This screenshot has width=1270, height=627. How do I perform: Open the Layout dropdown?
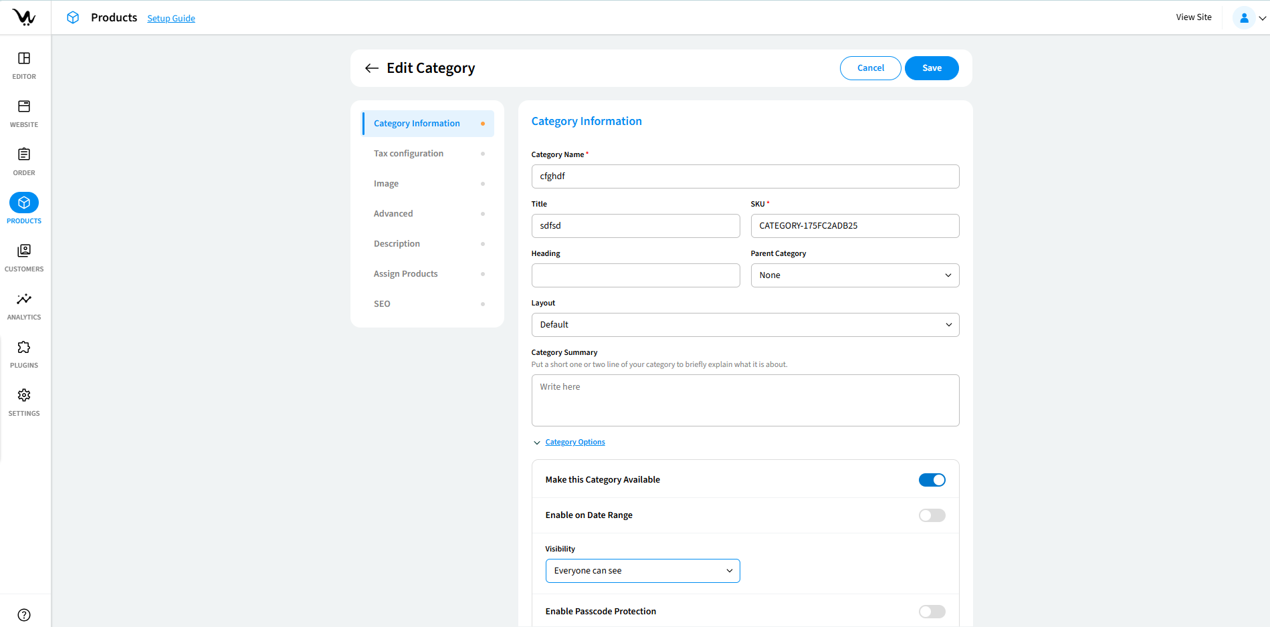(744, 325)
